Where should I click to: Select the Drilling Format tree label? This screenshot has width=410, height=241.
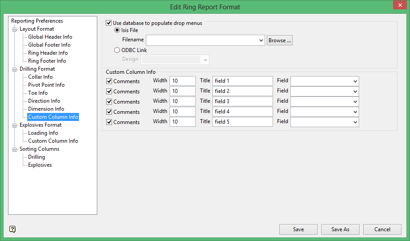pyautogui.click(x=37, y=69)
